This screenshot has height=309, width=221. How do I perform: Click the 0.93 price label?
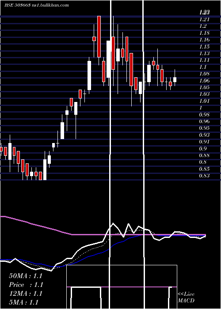[204, 135]
